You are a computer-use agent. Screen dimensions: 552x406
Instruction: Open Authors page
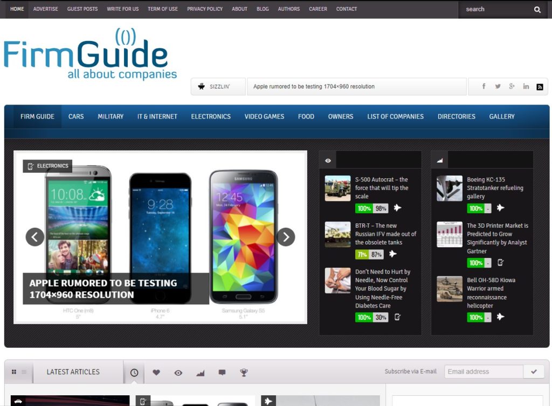[x=289, y=9]
